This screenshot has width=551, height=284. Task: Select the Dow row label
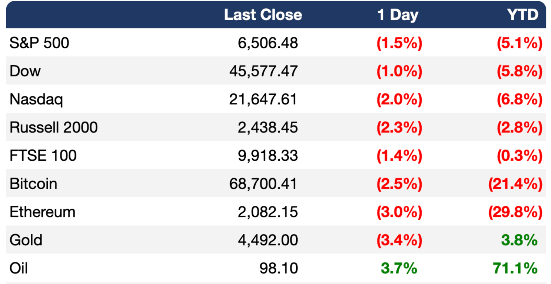[25, 71]
